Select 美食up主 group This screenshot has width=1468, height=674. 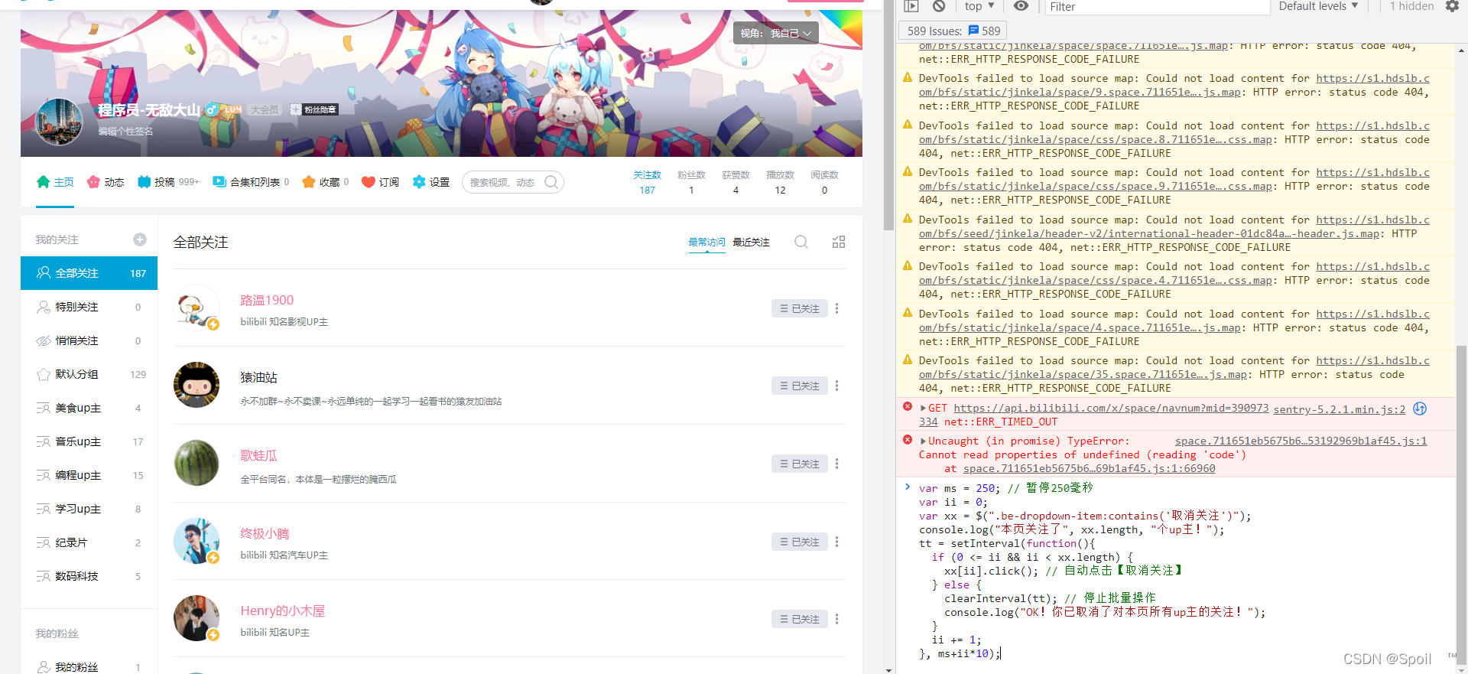tap(89, 408)
